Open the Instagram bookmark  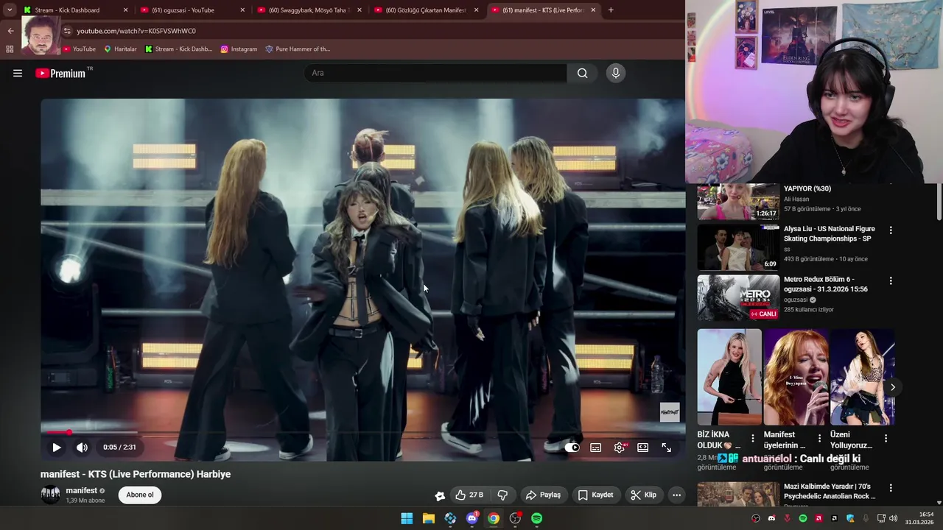(x=239, y=49)
